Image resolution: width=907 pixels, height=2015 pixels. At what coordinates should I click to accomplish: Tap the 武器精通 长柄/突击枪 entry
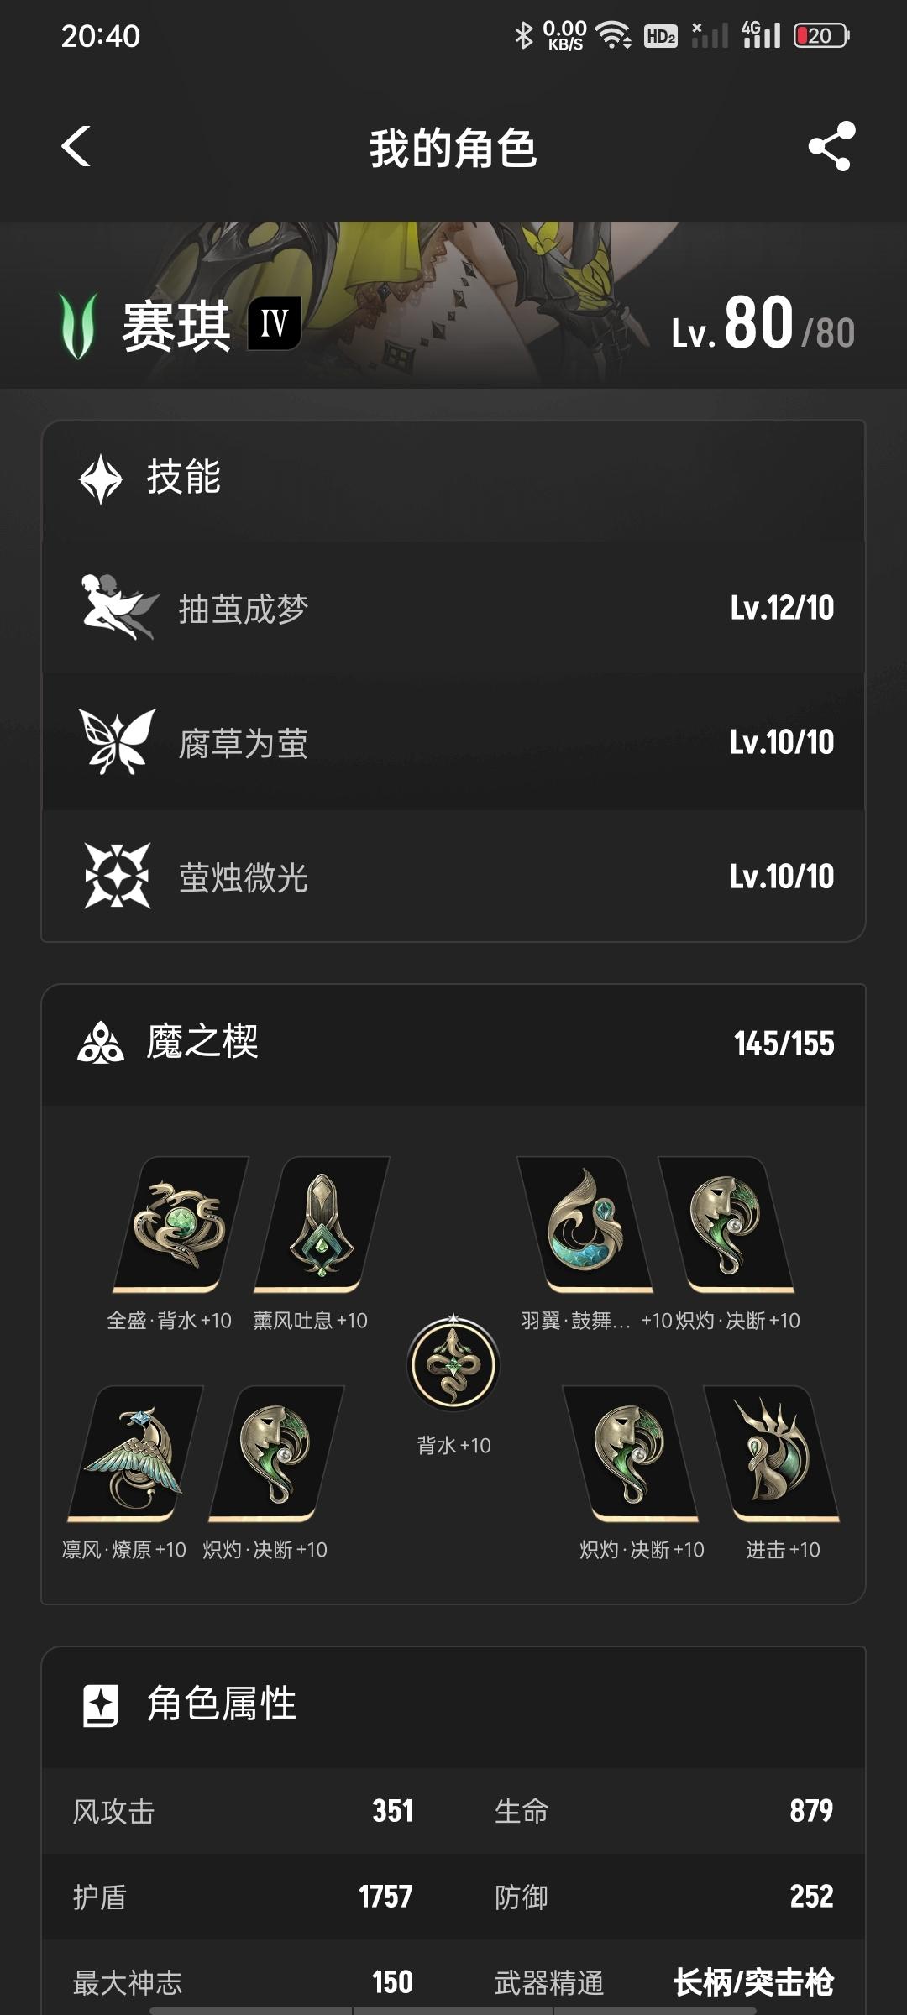[x=663, y=1982]
